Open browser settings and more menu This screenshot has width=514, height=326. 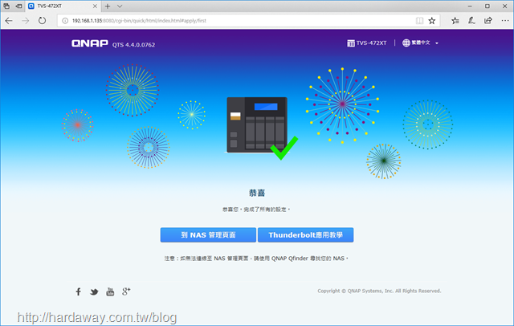[505, 21]
